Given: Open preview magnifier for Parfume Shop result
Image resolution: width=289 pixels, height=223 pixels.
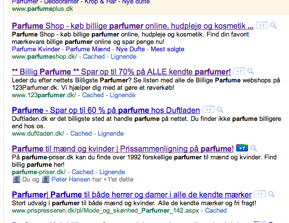Looking at the screenshot, I should point(273,25).
